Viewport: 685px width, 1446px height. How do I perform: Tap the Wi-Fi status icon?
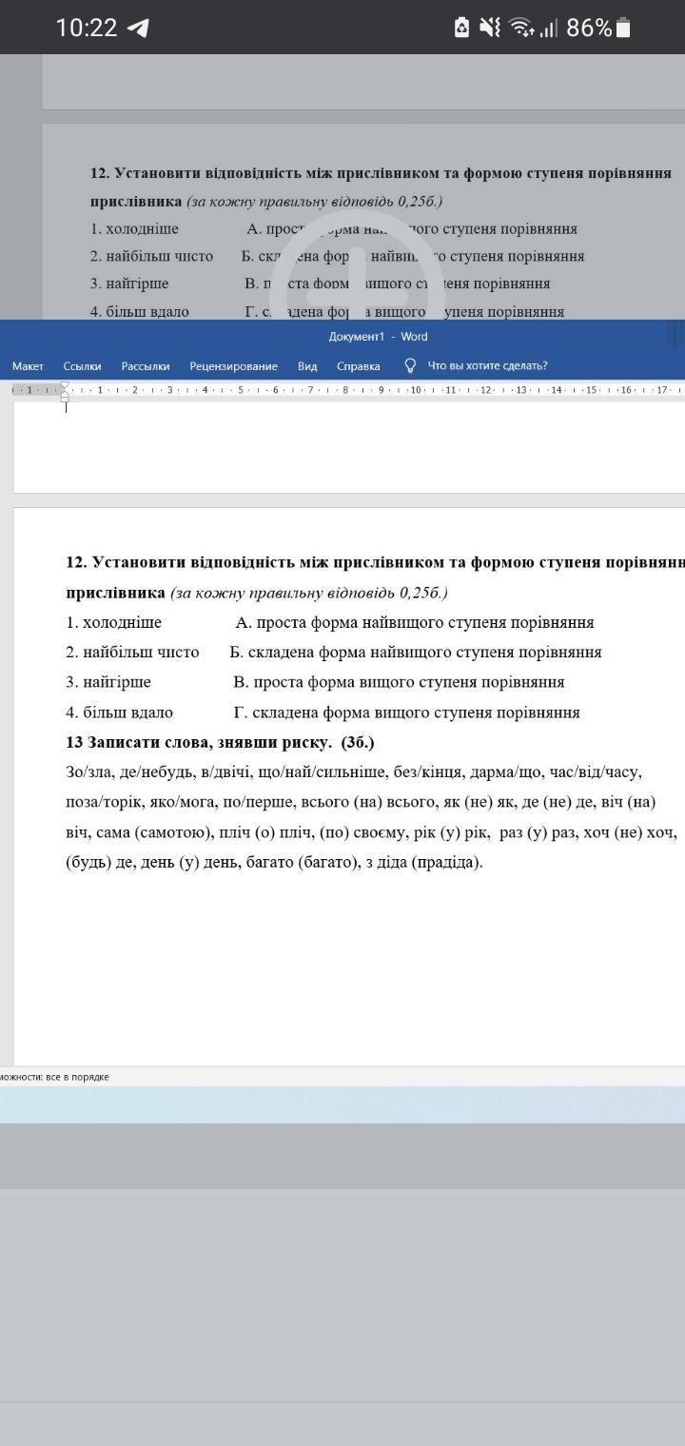point(520,28)
